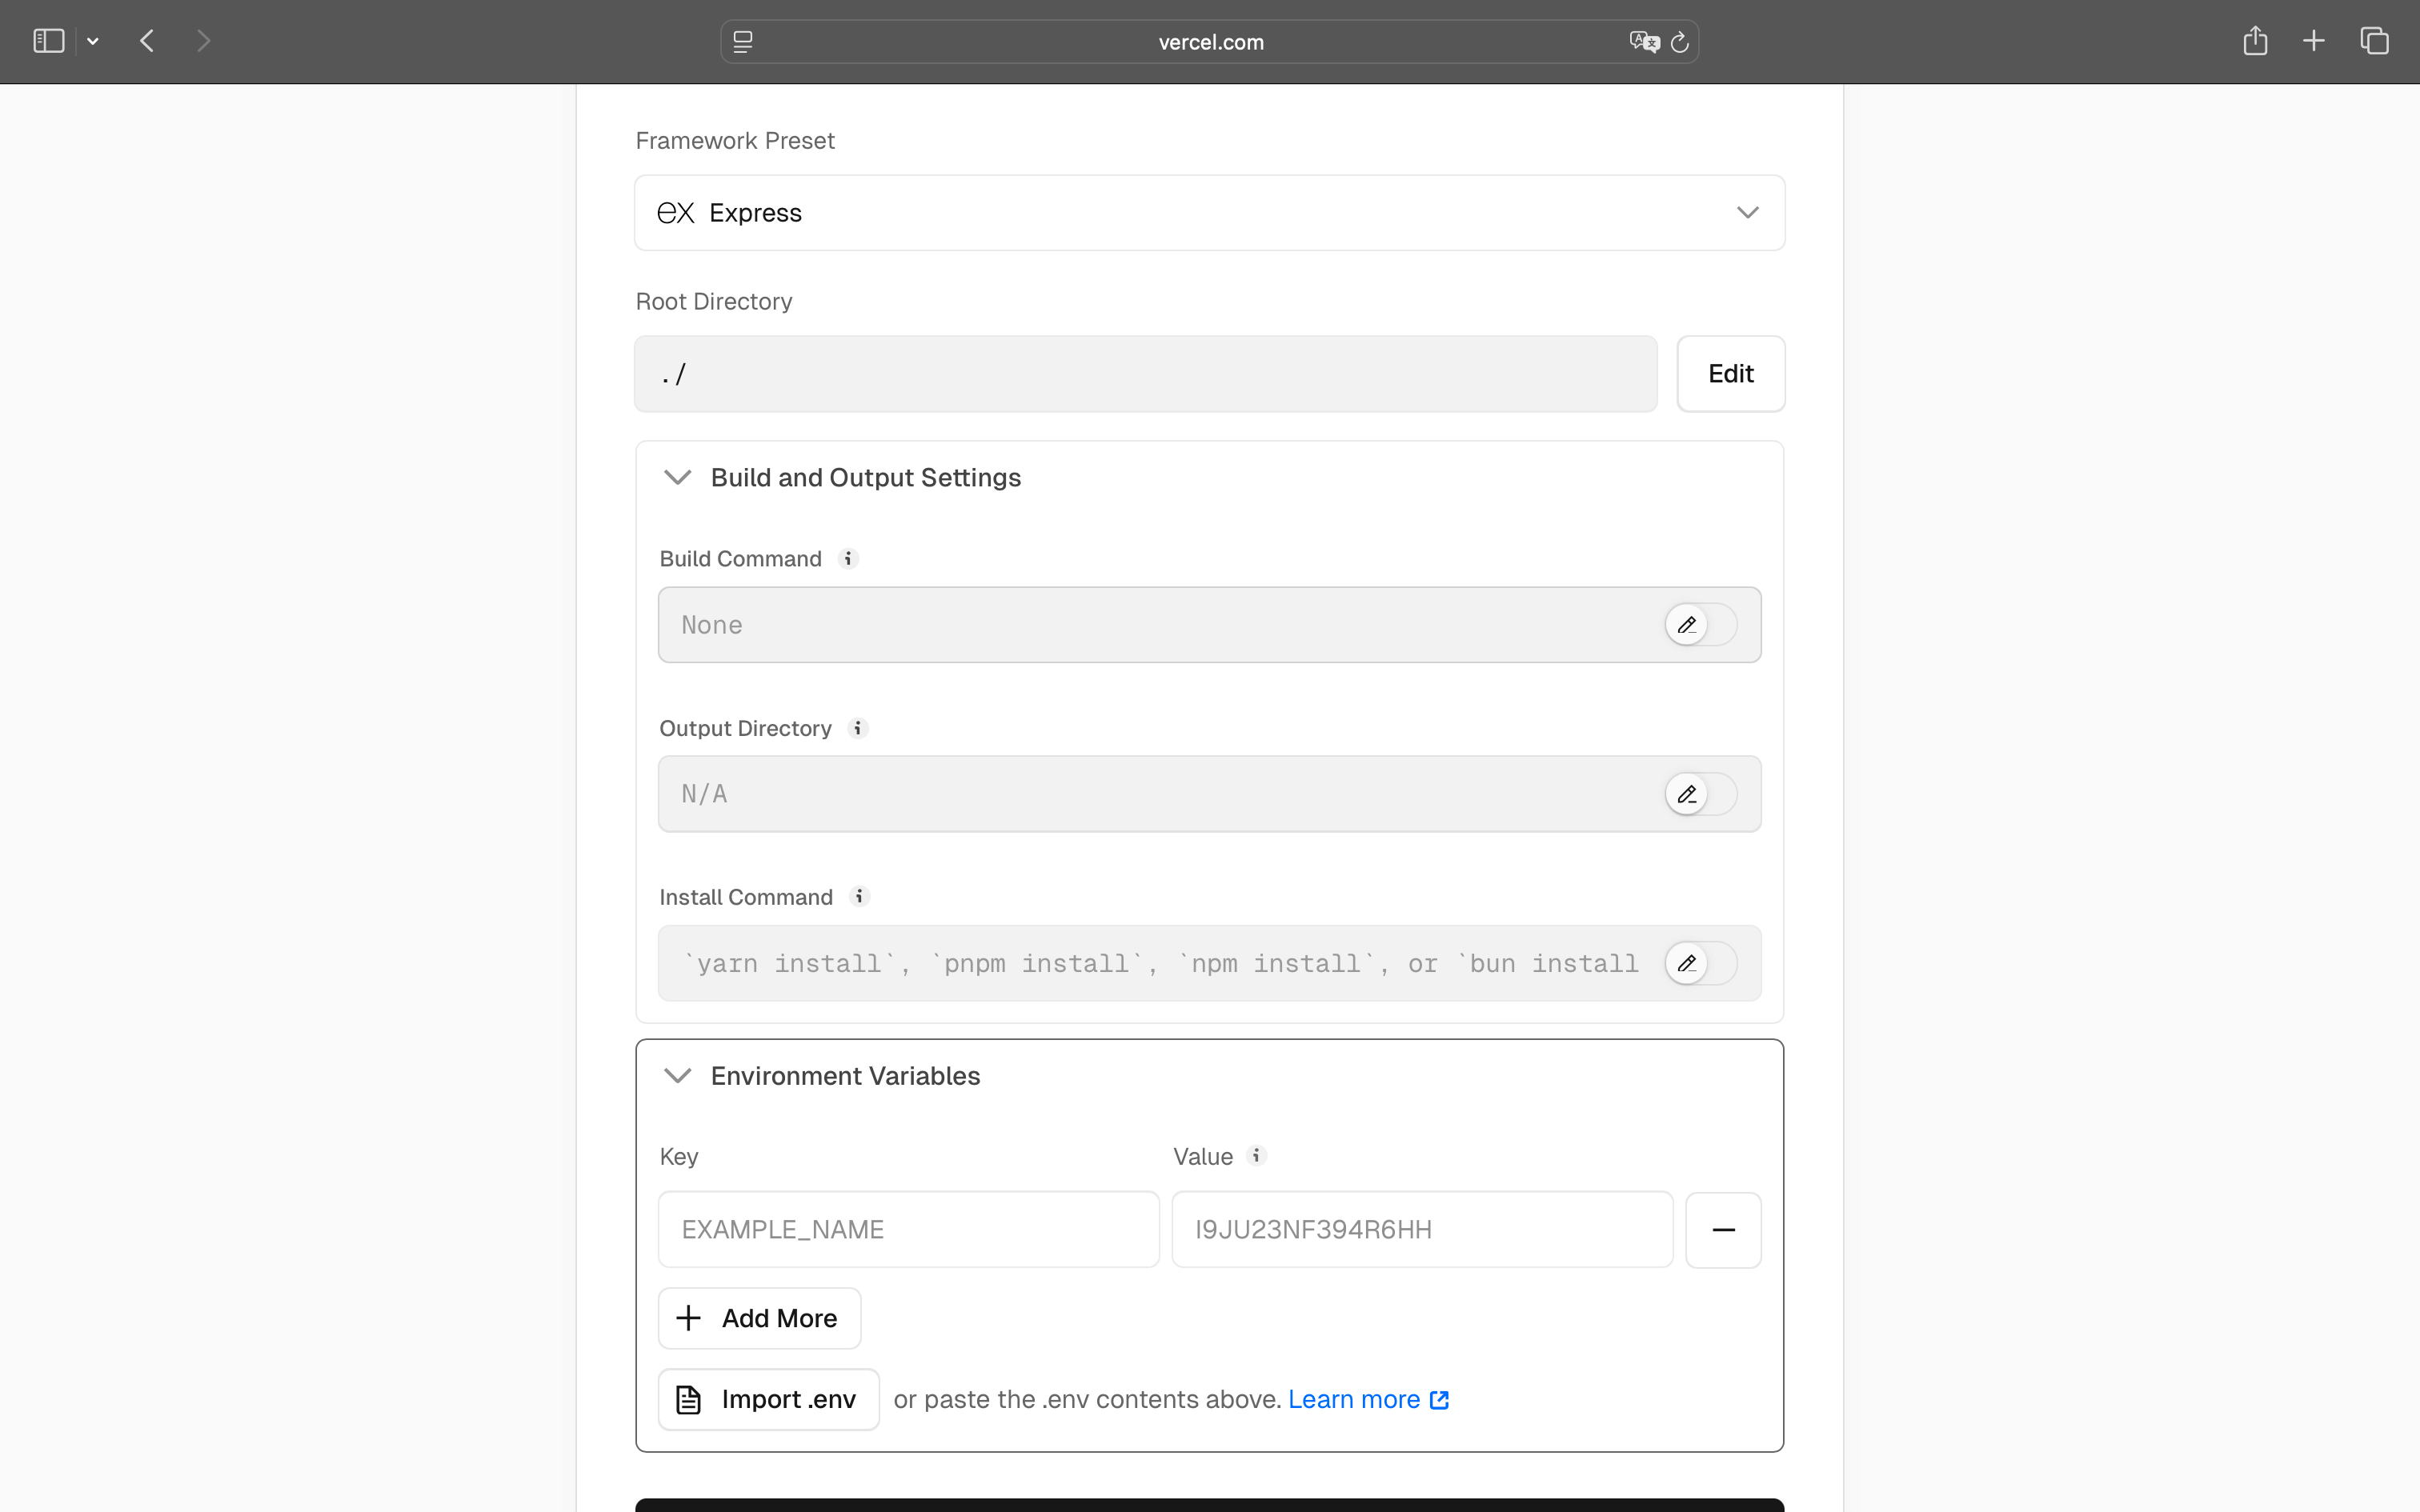This screenshot has width=2420, height=1512.
Task: Collapse Build and Output Settings
Action: tap(677, 477)
